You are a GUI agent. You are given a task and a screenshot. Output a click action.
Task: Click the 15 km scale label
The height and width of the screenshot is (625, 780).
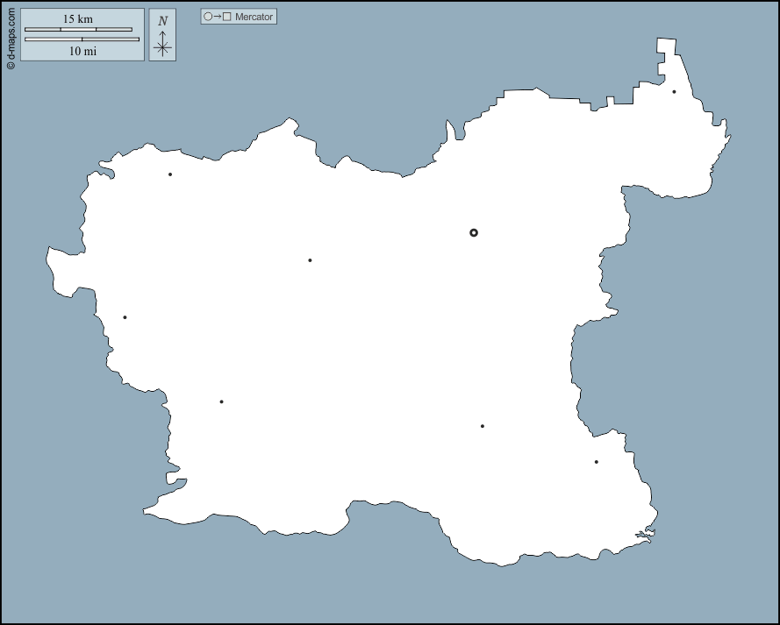point(78,19)
